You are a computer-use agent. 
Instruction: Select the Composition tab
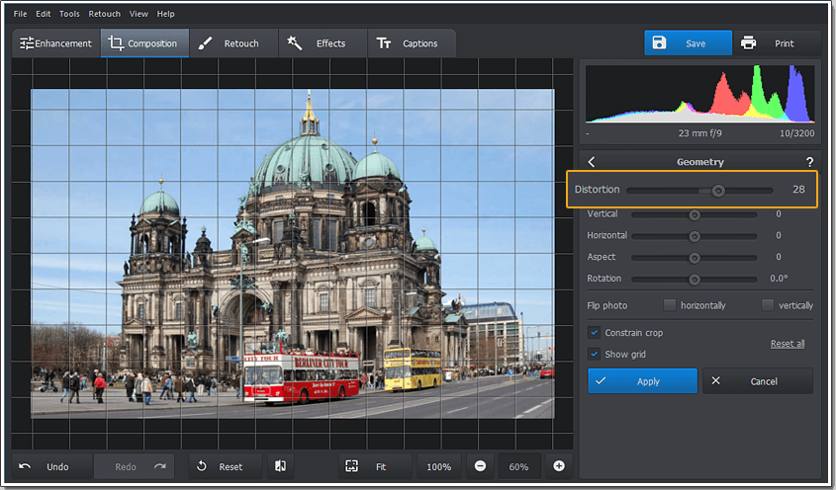[144, 43]
